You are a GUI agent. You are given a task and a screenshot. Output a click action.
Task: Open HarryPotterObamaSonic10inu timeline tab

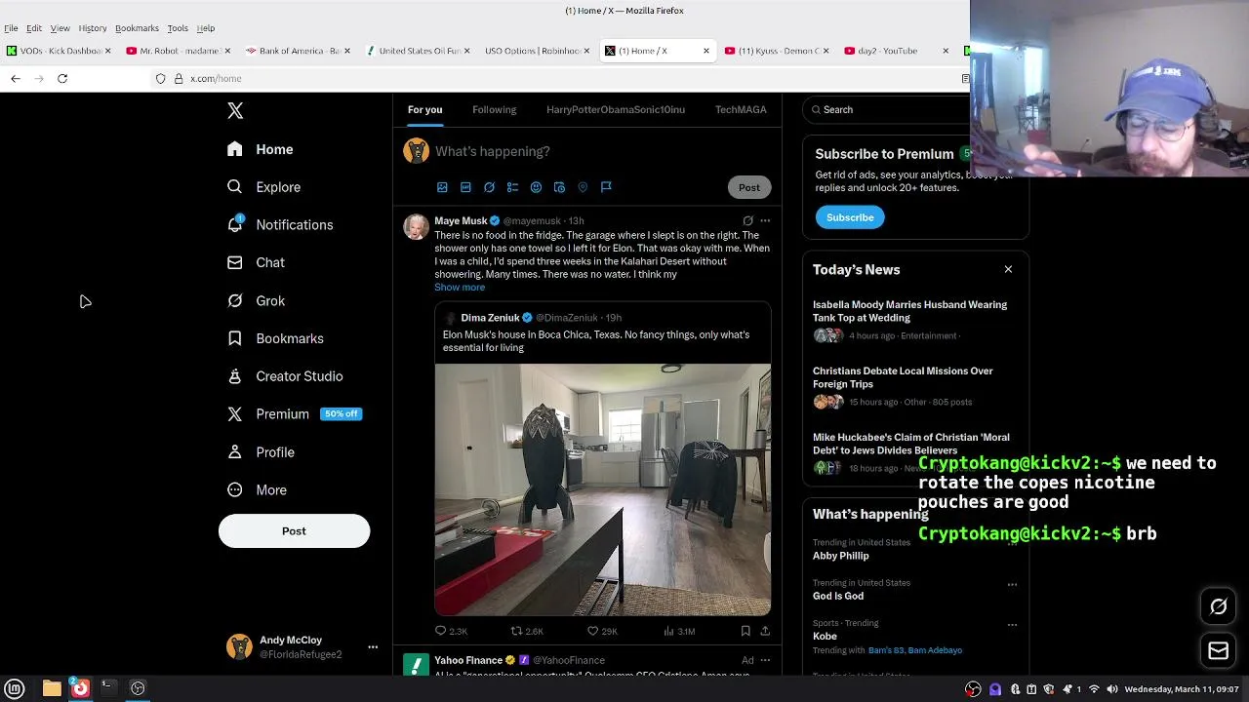pyautogui.click(x=616, y=110)
